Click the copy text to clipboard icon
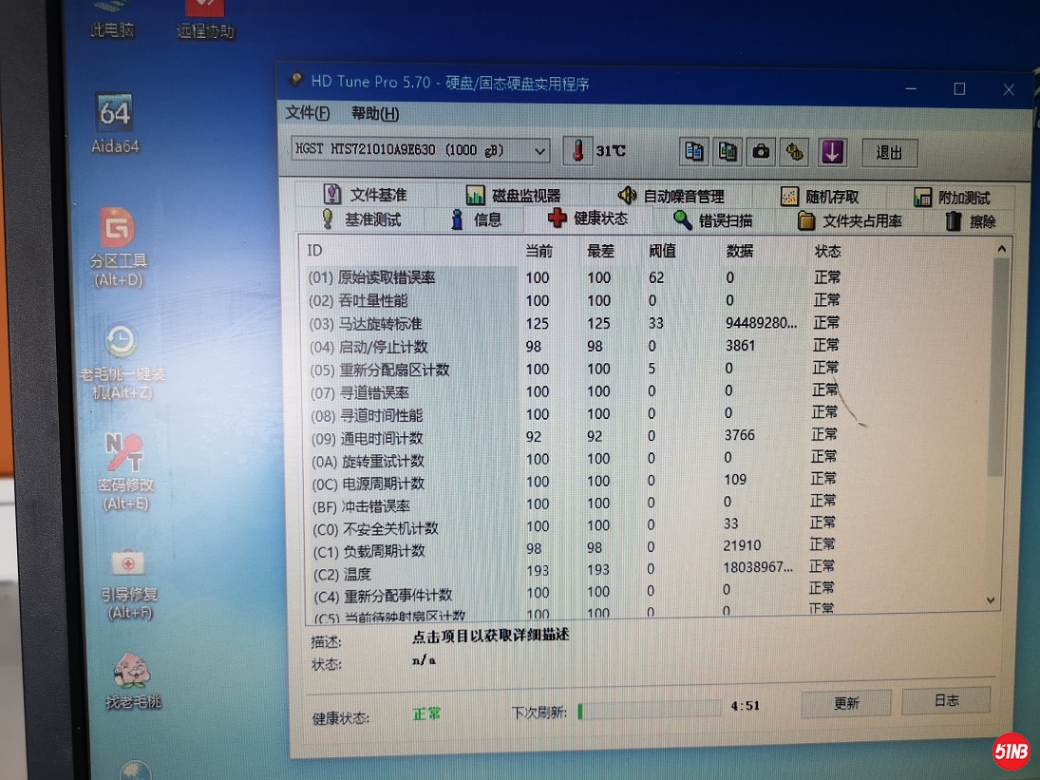 coord(695,151)
